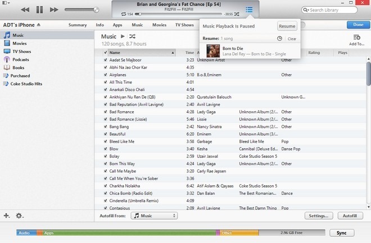This screenshot has height=243, width=371.
Task: Open the history clock icon in popup
Action: point(279,39)
